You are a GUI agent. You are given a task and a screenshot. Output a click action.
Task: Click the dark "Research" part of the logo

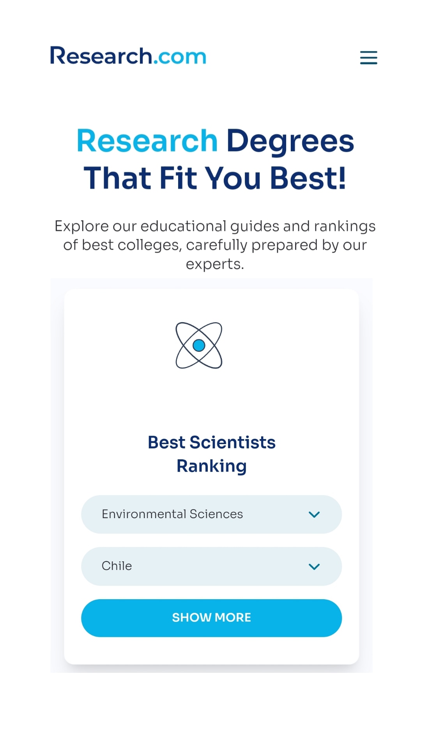101,56
